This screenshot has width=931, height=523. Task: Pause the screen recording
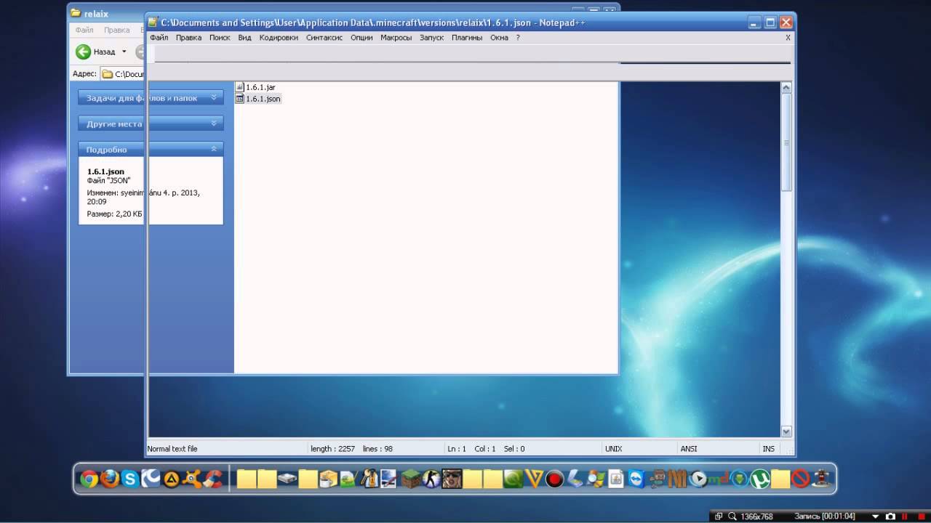[x=904, y=516]
